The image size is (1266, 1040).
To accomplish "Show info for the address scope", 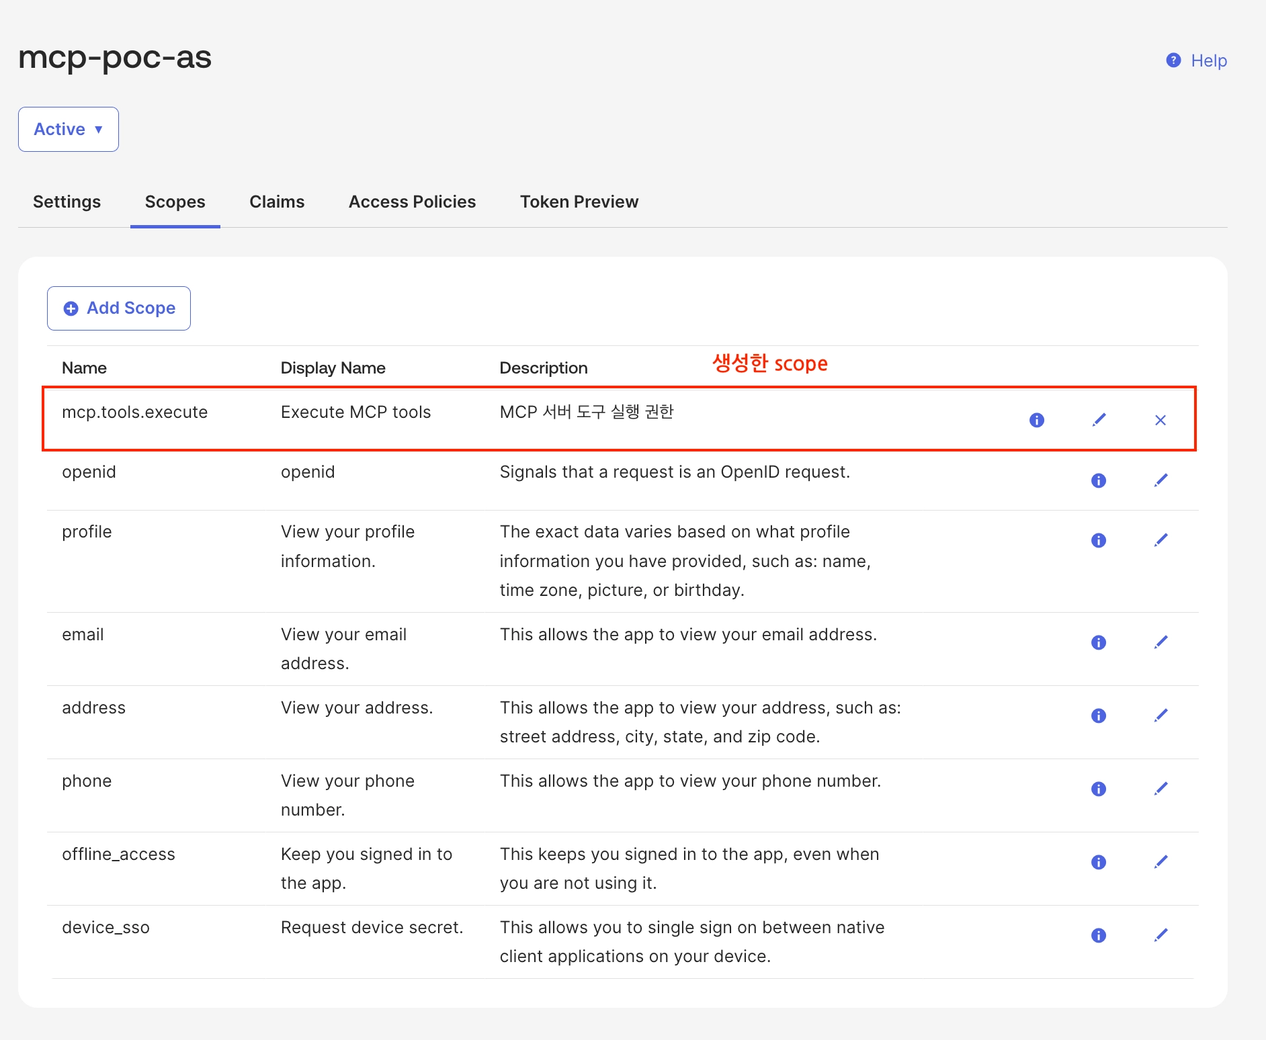I will [x=1099, y=716].
